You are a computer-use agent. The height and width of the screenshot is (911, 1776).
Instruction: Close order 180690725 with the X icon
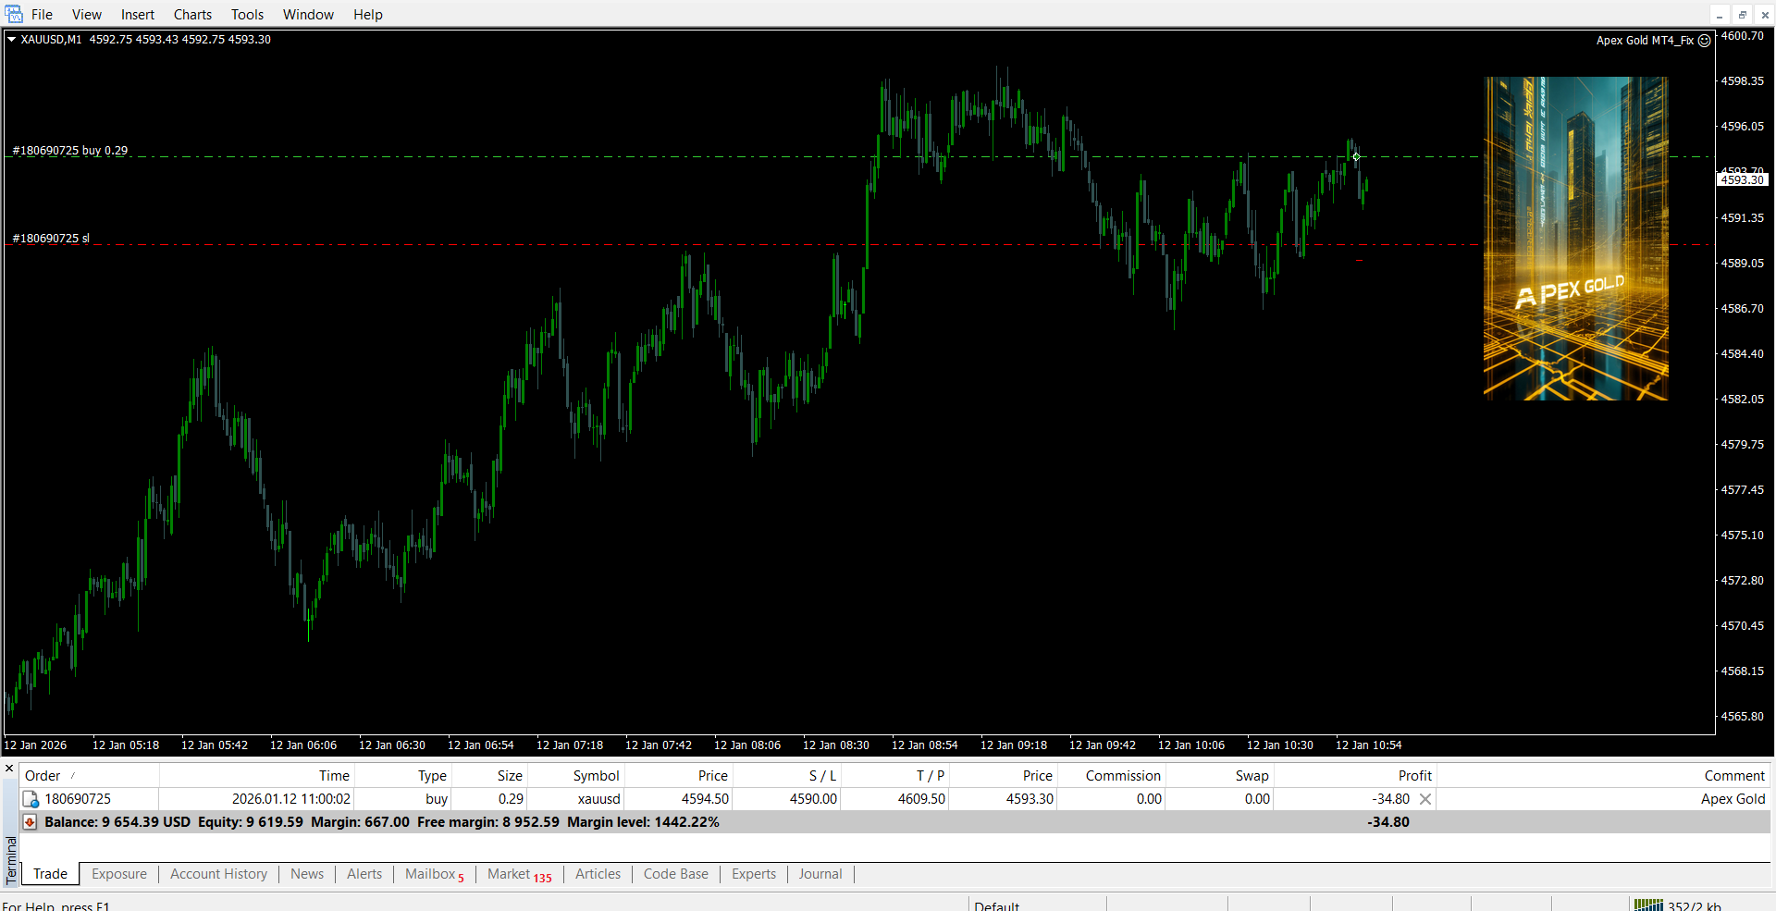tap(1425, 799)
